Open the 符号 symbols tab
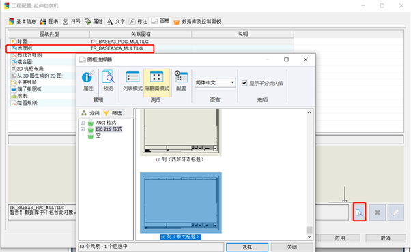The width and height of the screenshot is (411, 252). pyautogui.click(x=72, y=21)
